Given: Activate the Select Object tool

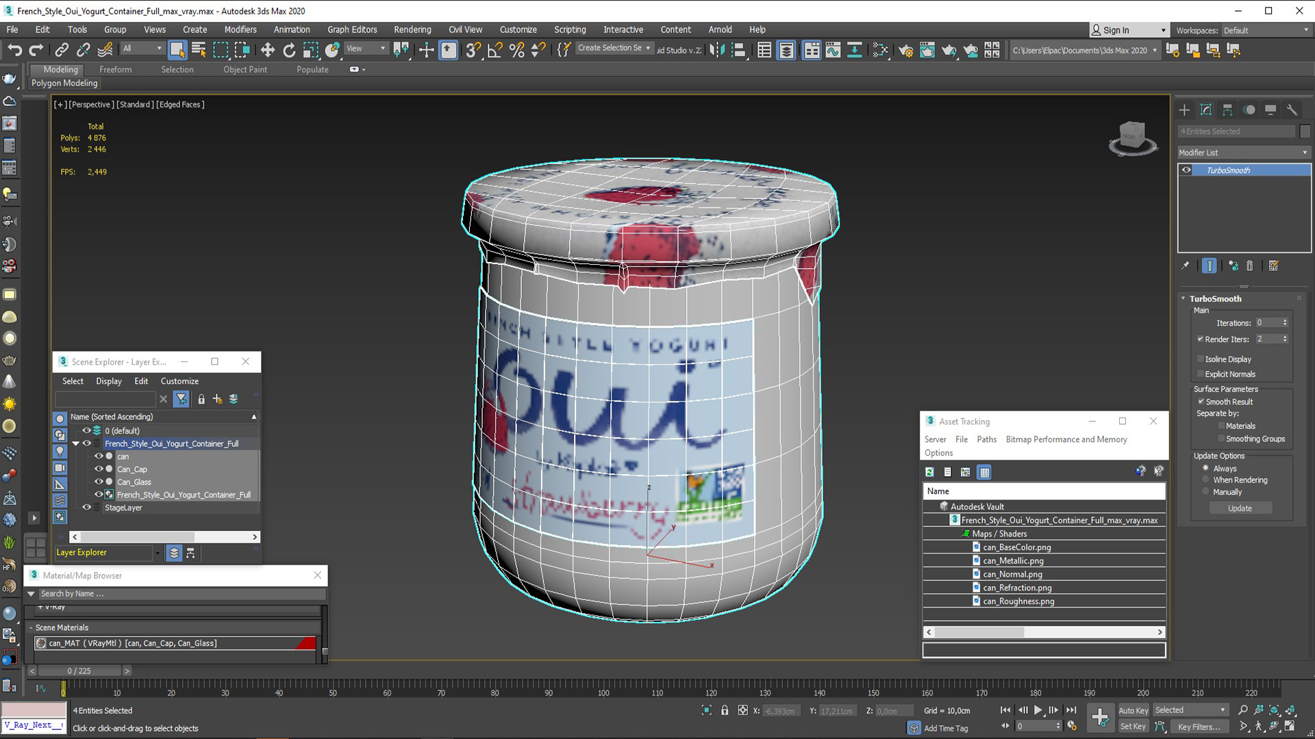Looking at the screenshot, I should (x=177, y=50).
